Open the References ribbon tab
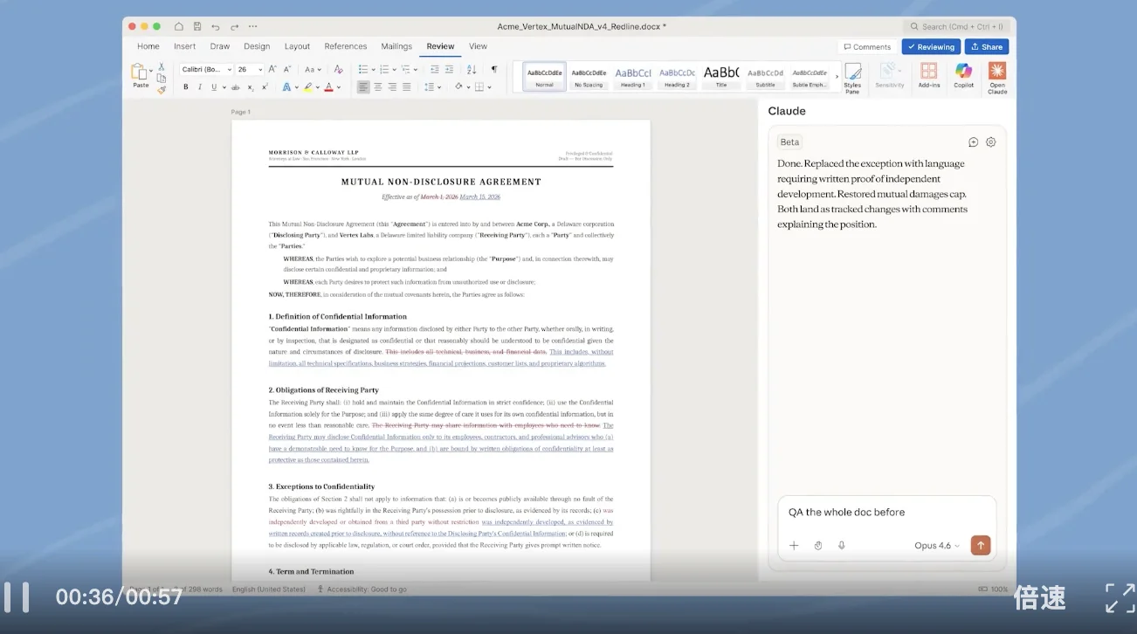 [345, 46]
